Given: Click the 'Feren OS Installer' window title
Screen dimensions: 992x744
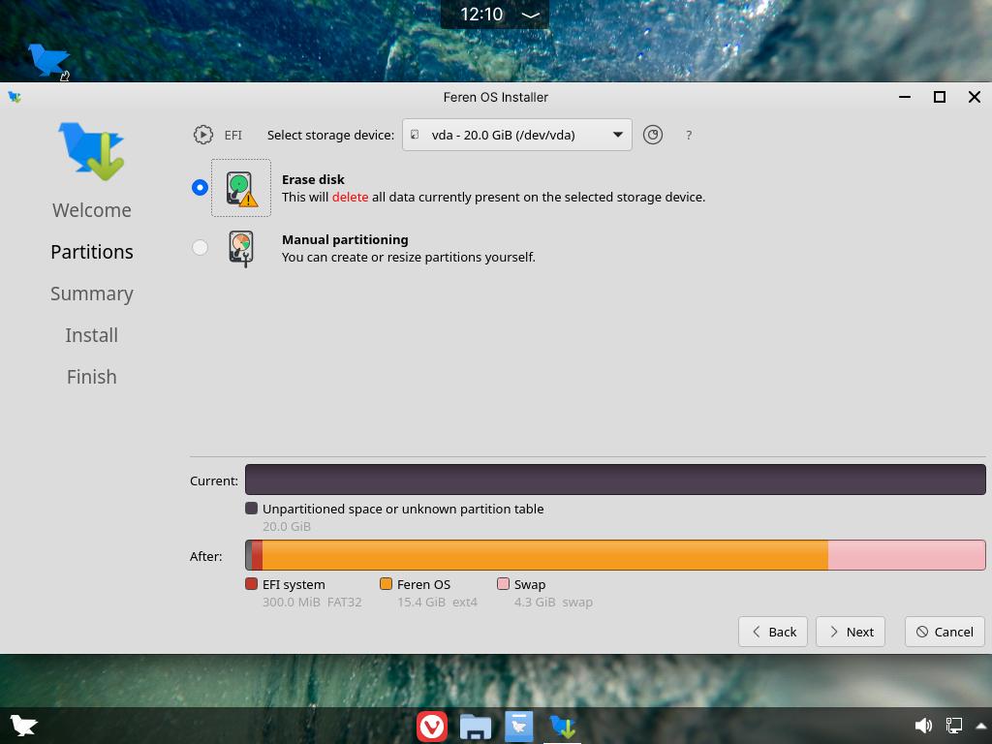Looking at the screenshot, I should (495, 97).
